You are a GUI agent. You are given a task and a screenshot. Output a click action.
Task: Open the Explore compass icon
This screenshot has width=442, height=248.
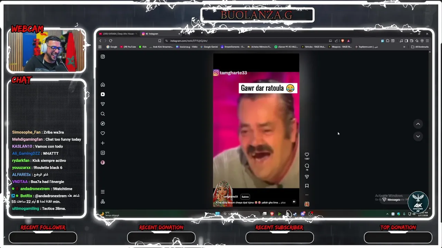click(103, 123)
